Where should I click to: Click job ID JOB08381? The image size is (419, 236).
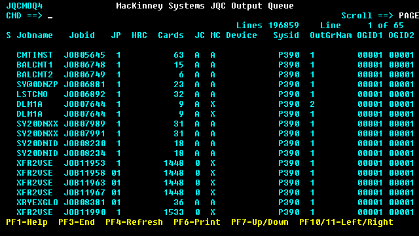click(x=84, y=203)
